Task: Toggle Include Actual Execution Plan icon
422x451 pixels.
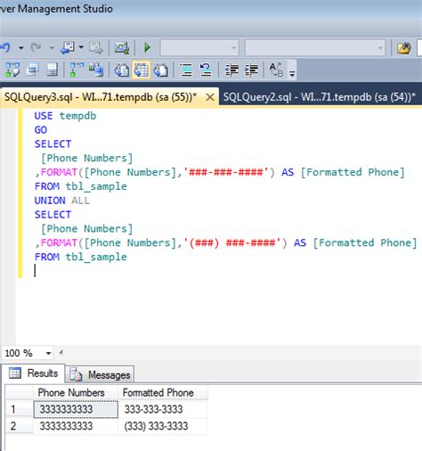Action: click(77, 70)
